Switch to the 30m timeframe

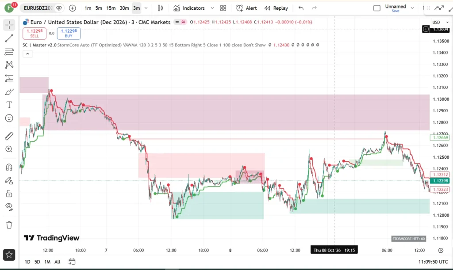124,8
